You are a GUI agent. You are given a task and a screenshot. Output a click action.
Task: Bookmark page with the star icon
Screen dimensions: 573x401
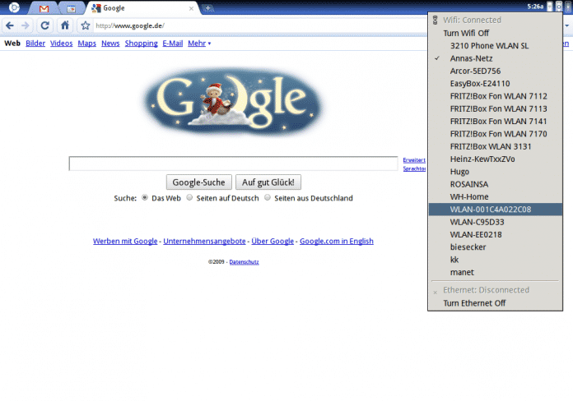pyautogui.click(x=85, y=25)
